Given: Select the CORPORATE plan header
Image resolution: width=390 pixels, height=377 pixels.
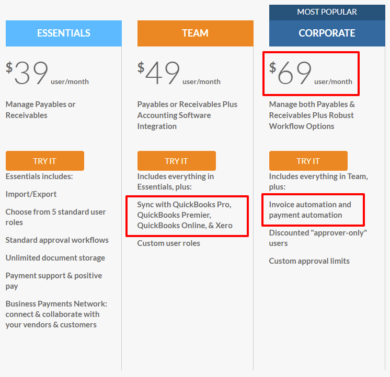Looking at the screenshot, I should pyautogui.click(x=327, y=33).
